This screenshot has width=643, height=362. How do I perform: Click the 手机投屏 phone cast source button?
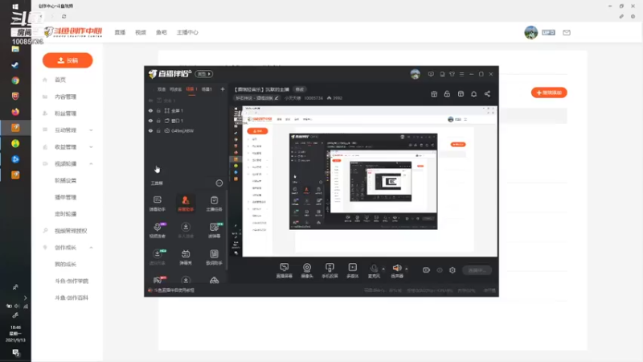click(330, 270)
